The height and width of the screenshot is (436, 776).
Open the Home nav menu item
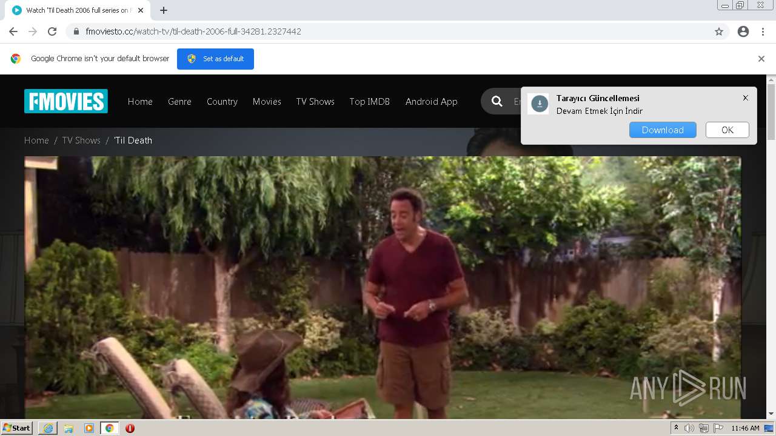coord(140,102)
